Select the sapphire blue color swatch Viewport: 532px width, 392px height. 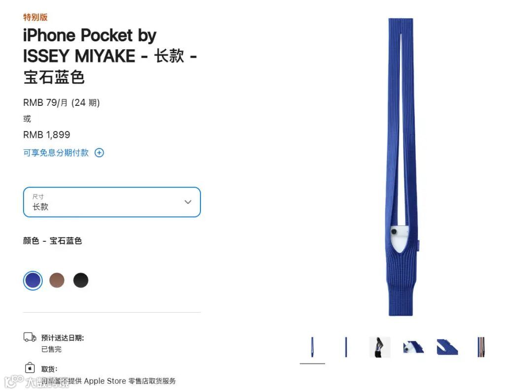[33, 280]
